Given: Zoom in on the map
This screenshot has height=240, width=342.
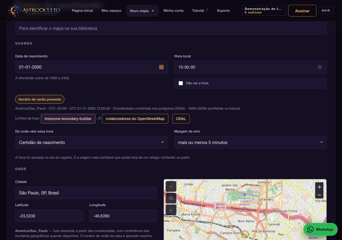Looking at the screenshot, I should click(319, 187).
